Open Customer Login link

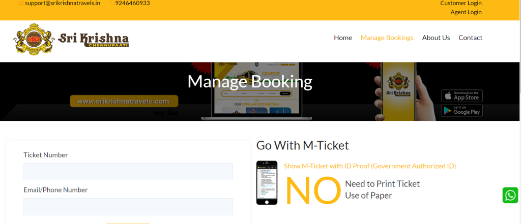(461, 4)
